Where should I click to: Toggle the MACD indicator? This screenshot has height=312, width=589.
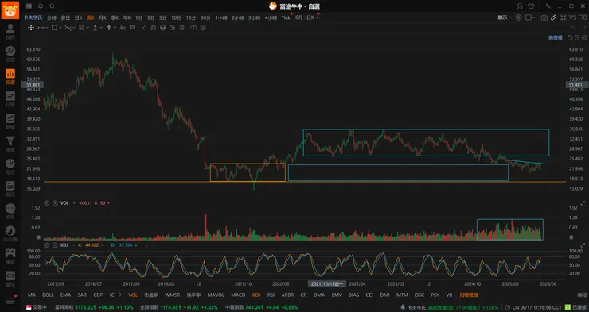pos(238,295)
